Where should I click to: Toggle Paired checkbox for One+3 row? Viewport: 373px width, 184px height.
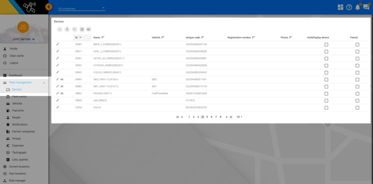357,108
